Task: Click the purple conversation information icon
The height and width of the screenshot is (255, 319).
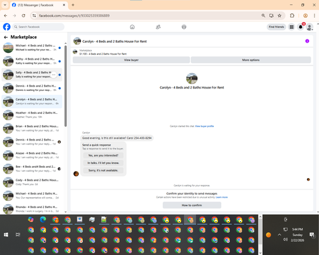Action: pos(307,41)
